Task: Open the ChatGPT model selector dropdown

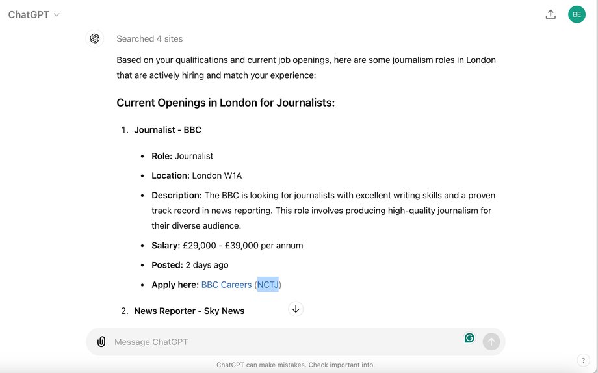Action: click(x=34, y=14)
